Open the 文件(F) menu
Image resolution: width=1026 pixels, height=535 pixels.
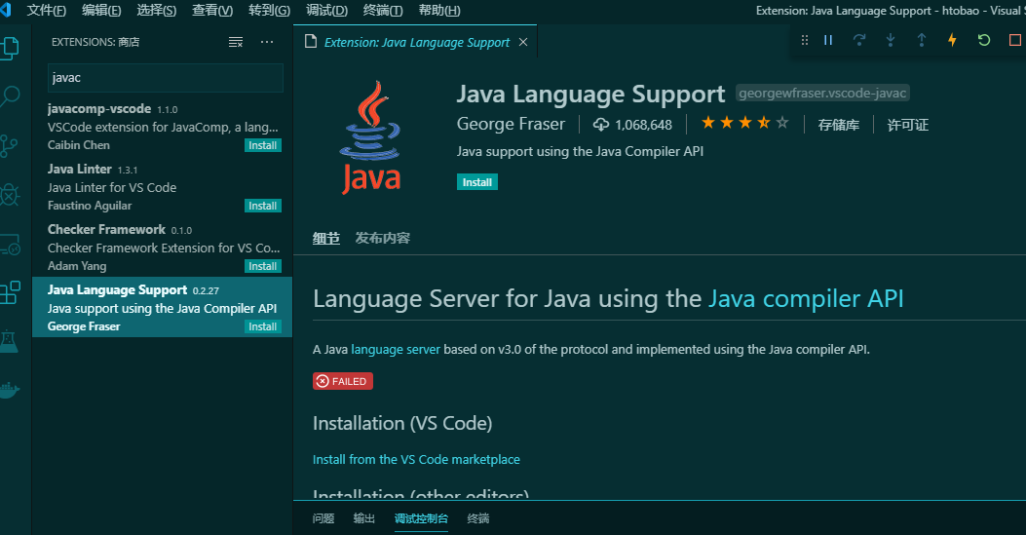(x=47, y=11)
